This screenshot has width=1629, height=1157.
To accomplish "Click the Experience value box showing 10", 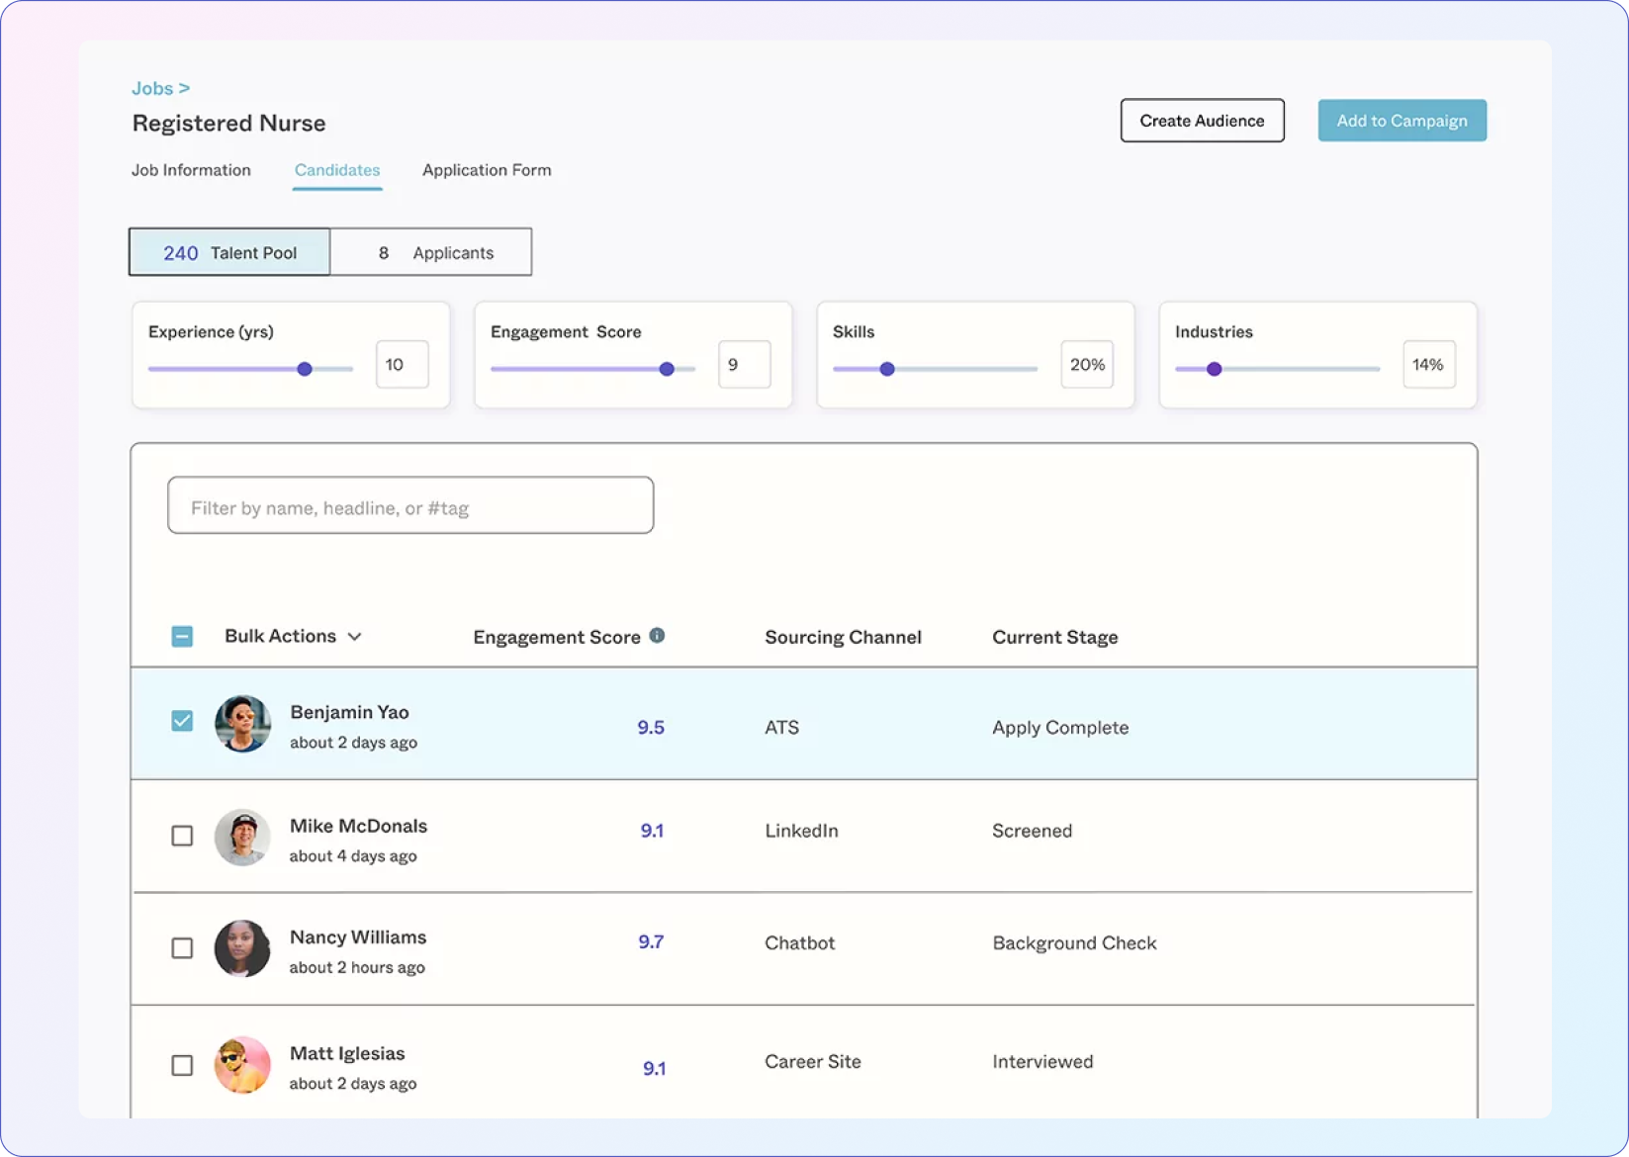I will [403, 364].
